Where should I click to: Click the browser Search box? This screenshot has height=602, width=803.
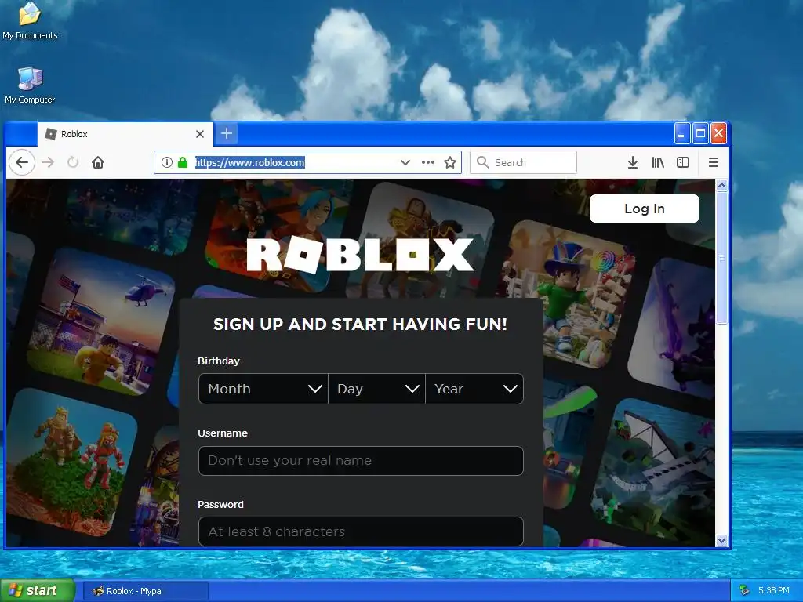pyautogui.click(x=523, y=162)
